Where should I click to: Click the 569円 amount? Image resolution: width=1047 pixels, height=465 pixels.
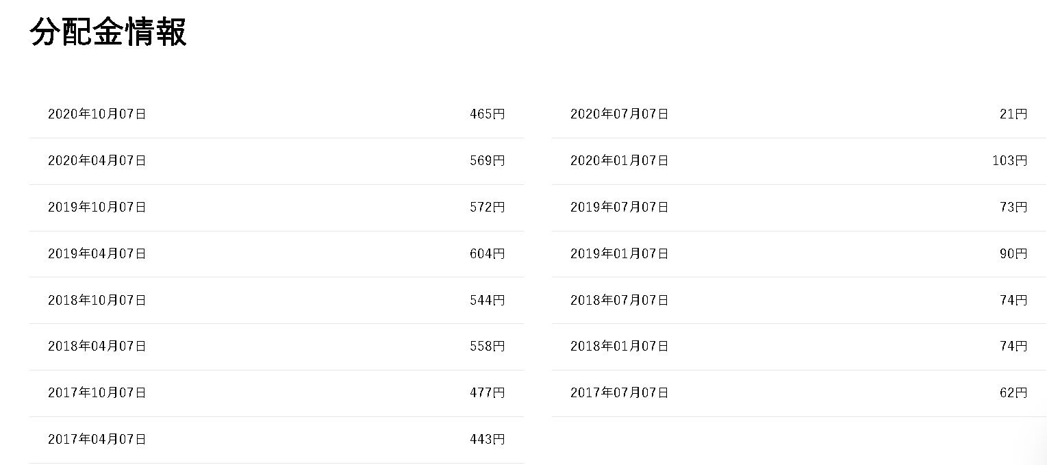pos(487,161)
